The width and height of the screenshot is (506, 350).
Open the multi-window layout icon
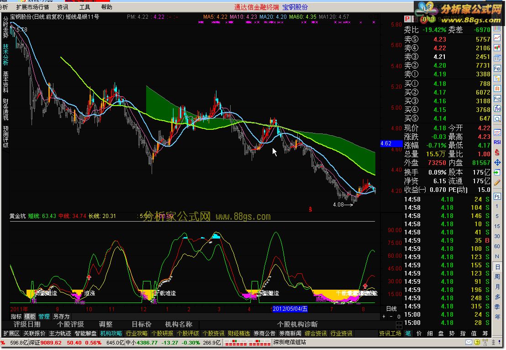(497, 58)
